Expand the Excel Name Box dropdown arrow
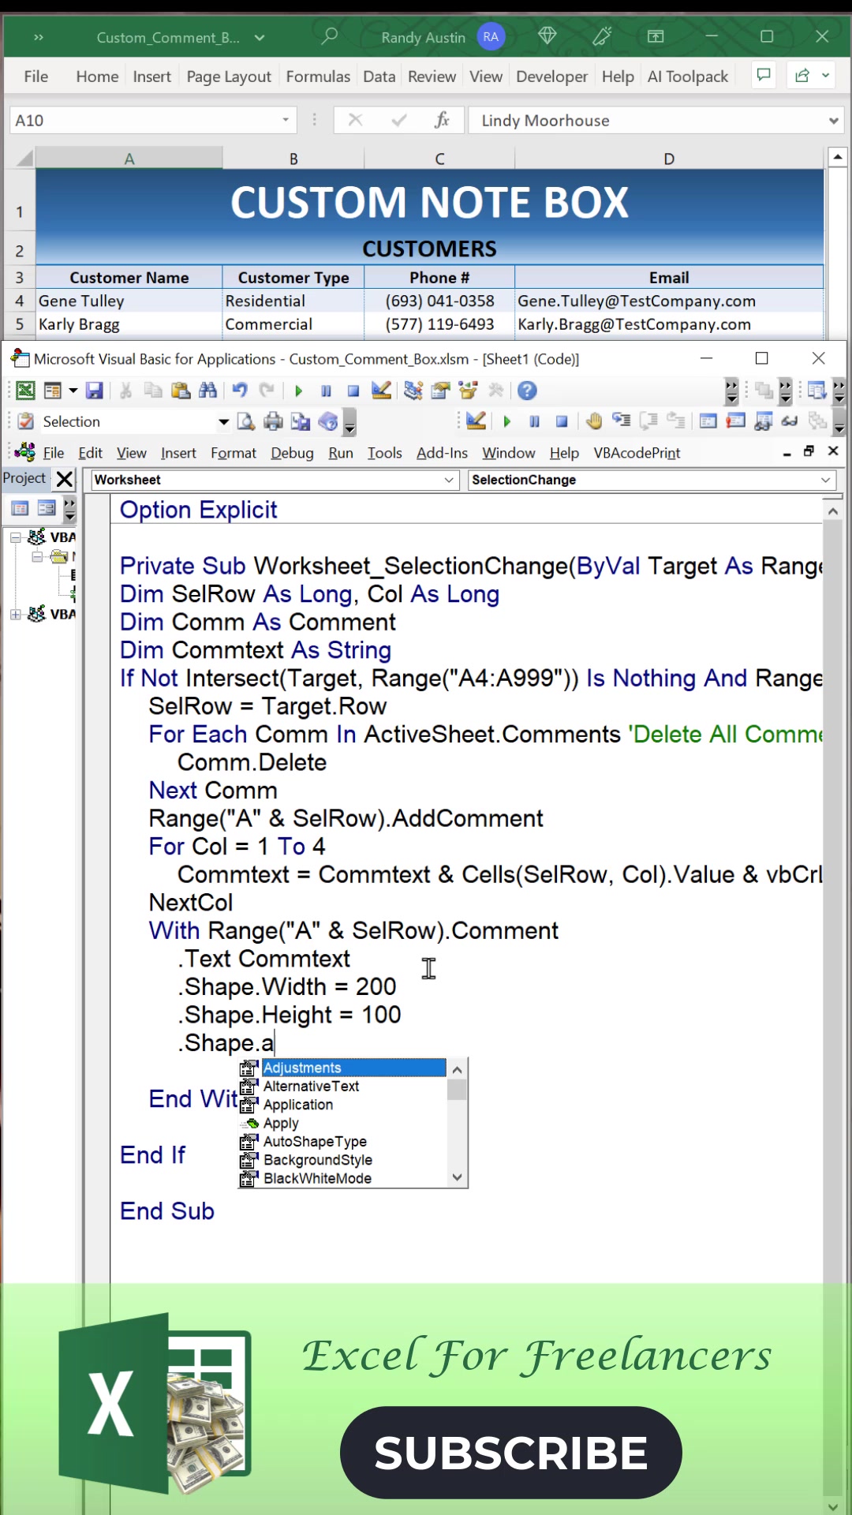This screenshot has height=1515, width=852. tap(286, 120)
